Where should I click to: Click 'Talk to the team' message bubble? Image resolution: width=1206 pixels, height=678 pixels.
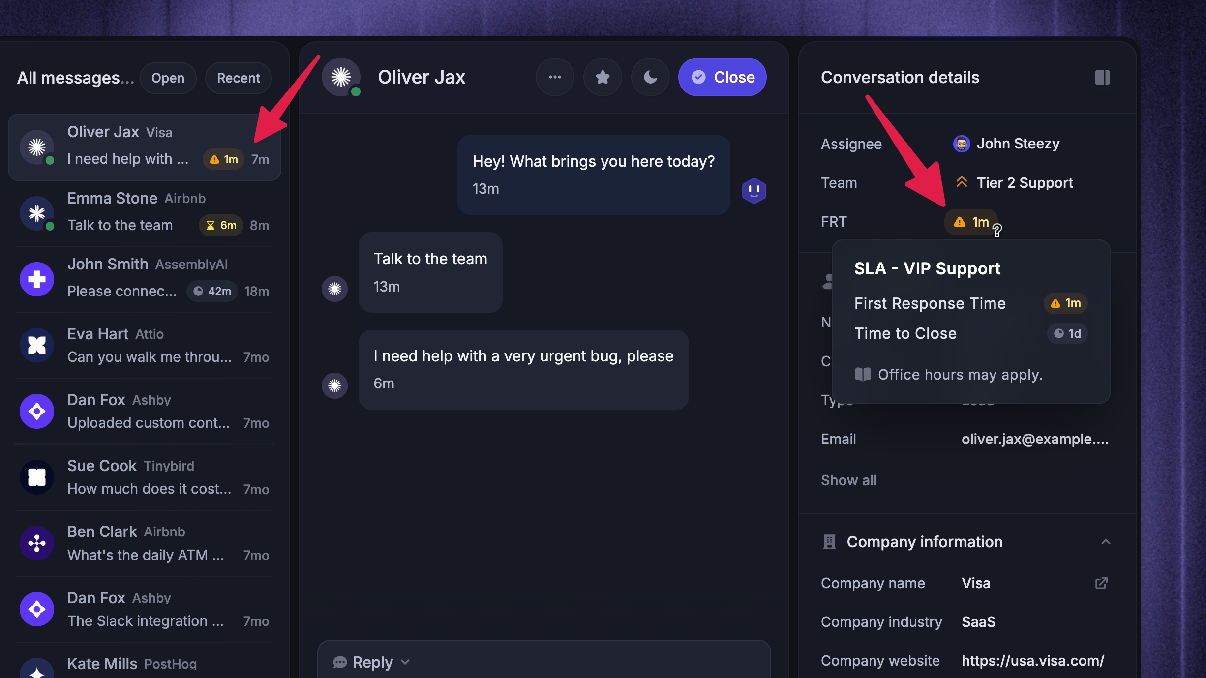[x=430, y=272]
